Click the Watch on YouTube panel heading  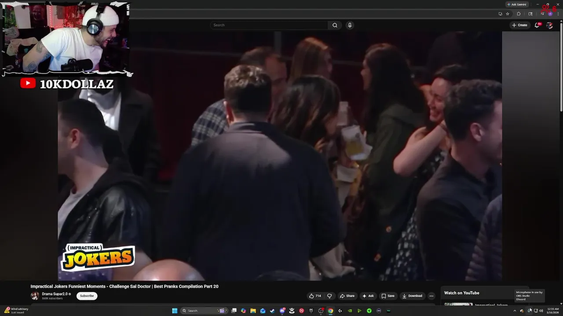point(461,293)
